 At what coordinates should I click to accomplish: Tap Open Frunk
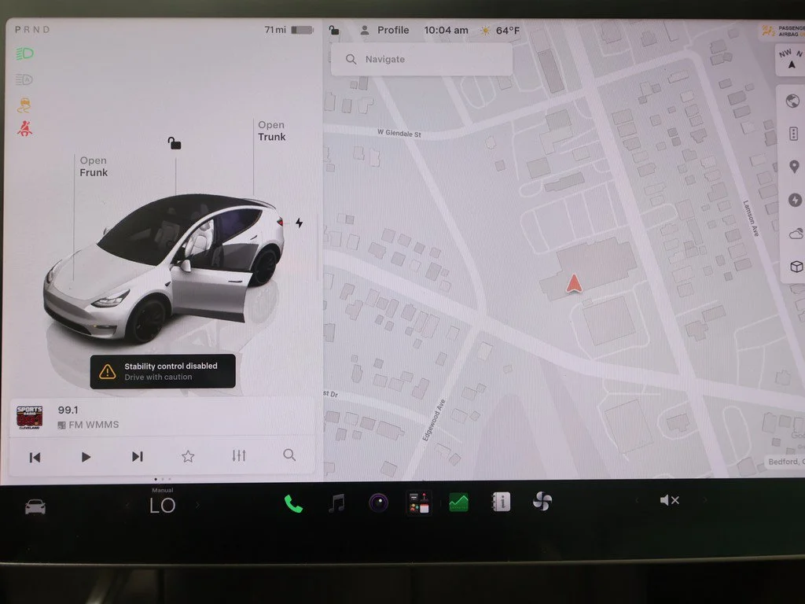pos(94,167)
